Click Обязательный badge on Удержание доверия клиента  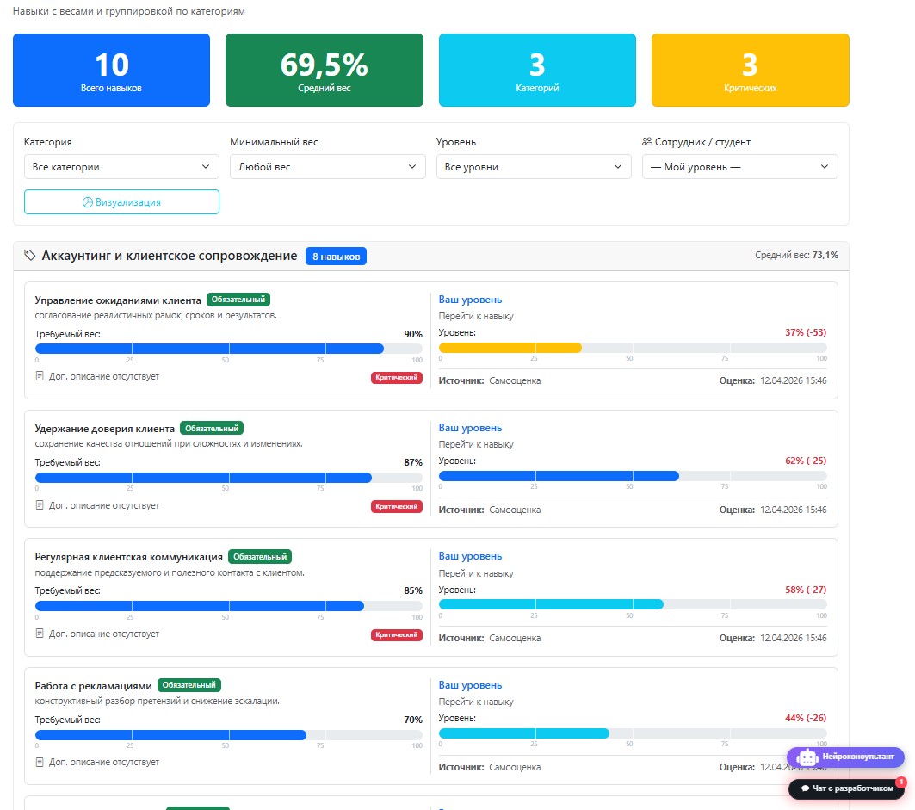212,429
